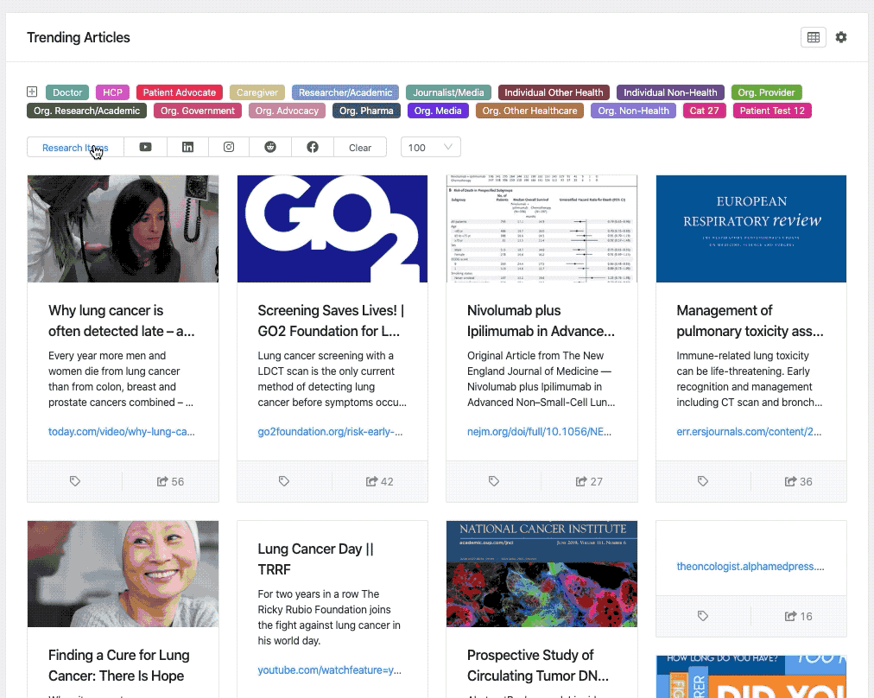
Task: Toggle the Org. Pharma tag
Action: pyautogui.click(x=366, y=111)
